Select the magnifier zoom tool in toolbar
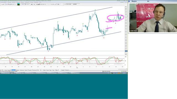Viewport: 177px width, 99px height. tap(34, 4)
